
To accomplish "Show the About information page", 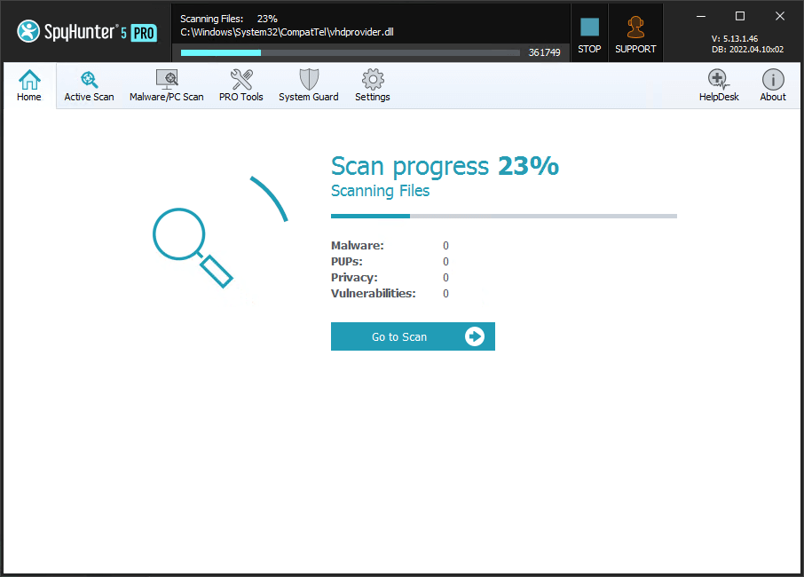I will click(773, 85).
